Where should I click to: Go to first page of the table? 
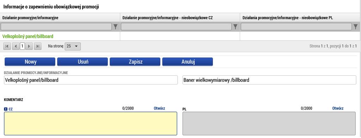[7, 46]
